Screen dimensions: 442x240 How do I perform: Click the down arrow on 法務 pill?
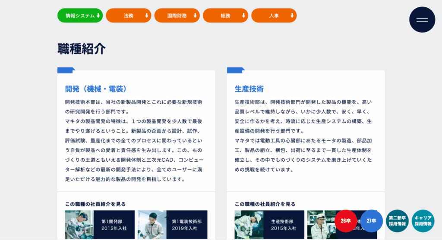tap(147, 15)
